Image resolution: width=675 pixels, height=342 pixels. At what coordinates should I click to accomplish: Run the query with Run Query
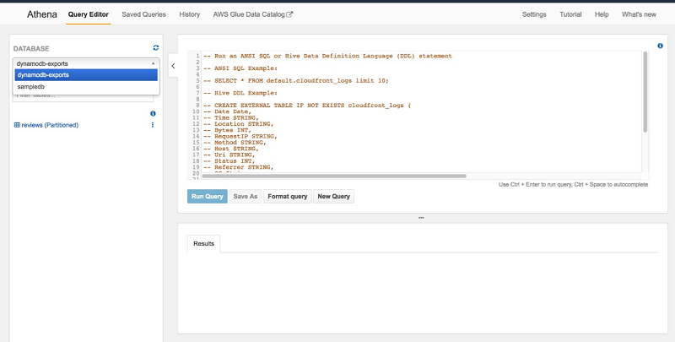(x=207, y=197)
